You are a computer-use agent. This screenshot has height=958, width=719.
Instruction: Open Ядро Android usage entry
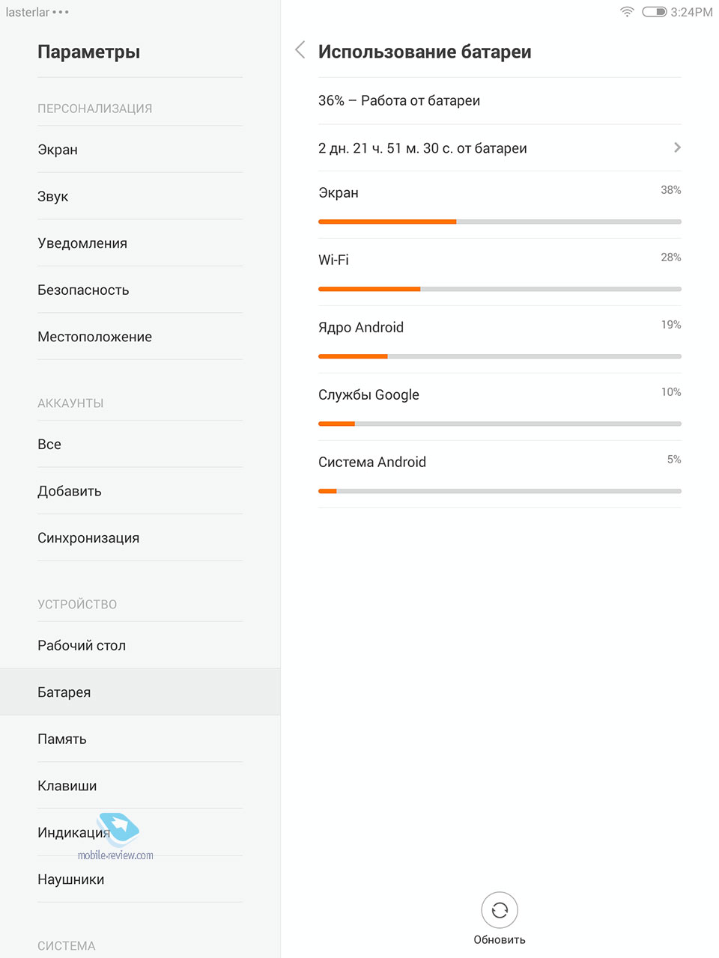click(x=500, y=340)
